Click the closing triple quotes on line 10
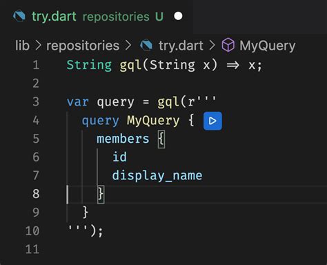The image size is (327, 265). pos(77,228)
